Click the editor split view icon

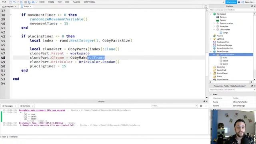(205, 6)
